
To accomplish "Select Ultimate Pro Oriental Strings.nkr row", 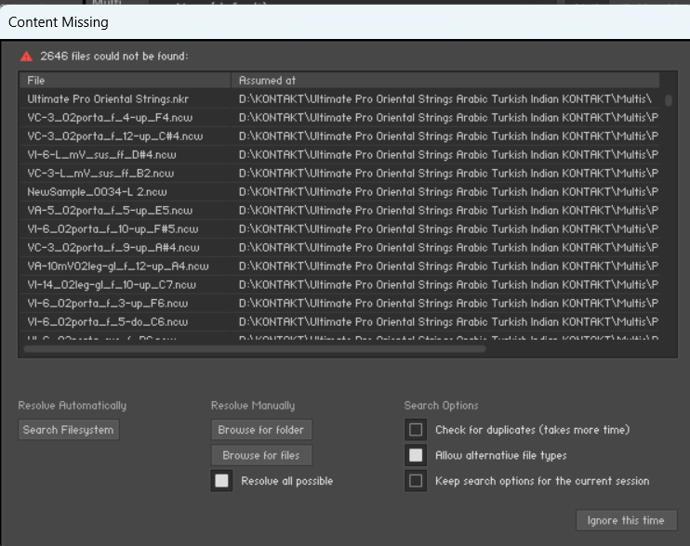I will 339,98.
